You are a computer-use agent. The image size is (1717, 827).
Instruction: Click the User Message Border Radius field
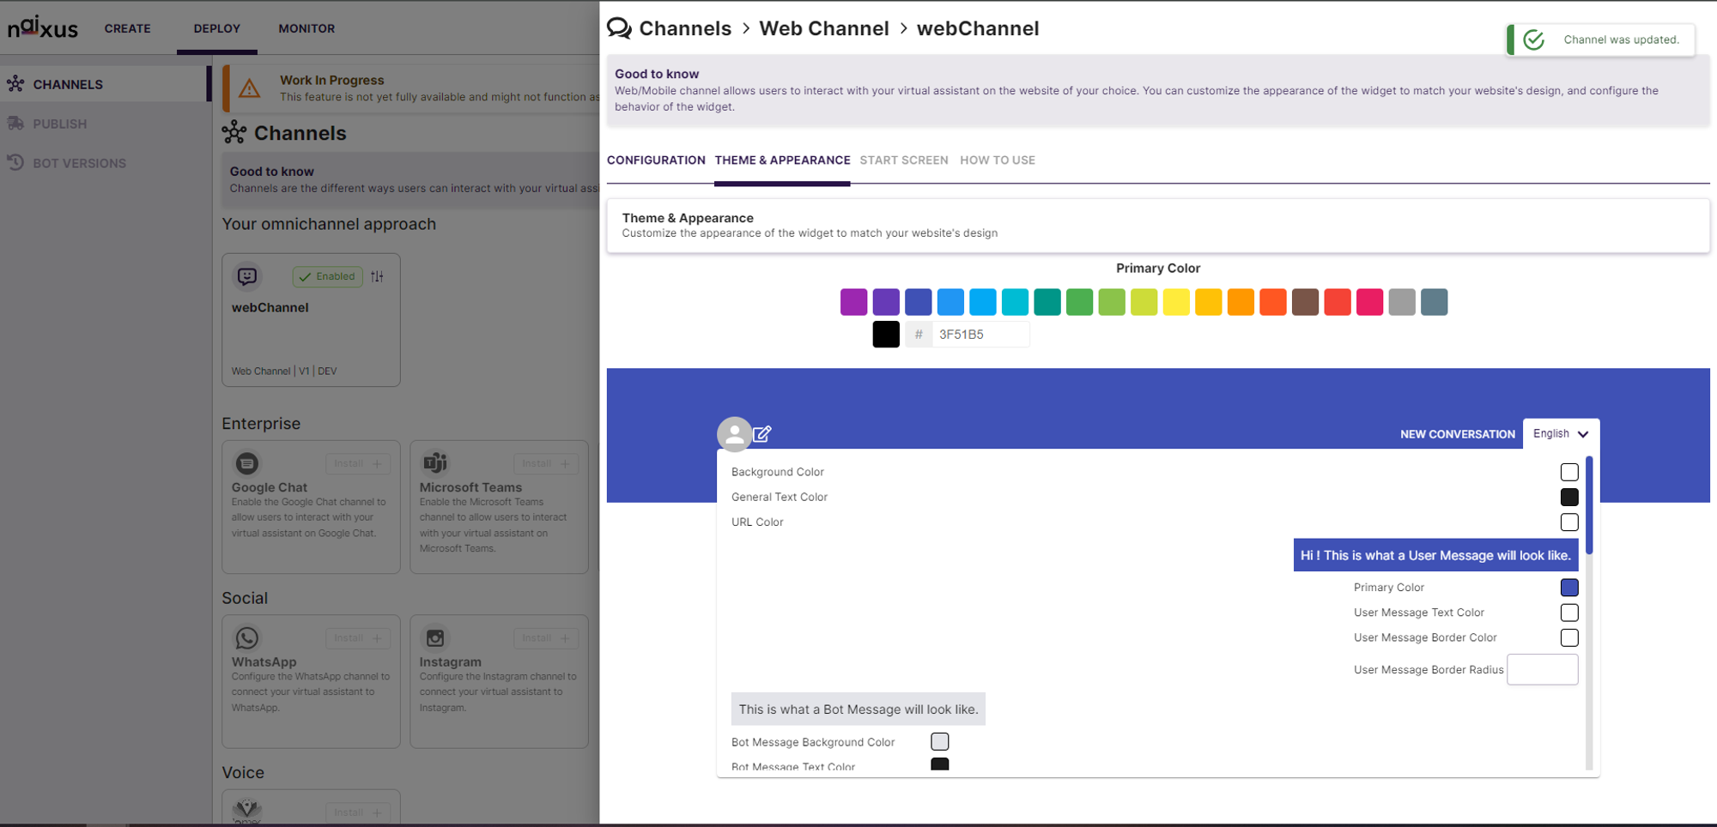[1542, 670]
